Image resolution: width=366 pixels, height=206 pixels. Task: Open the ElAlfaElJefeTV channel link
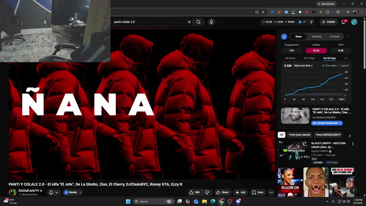pyautogui.click(x=29, y=191)
